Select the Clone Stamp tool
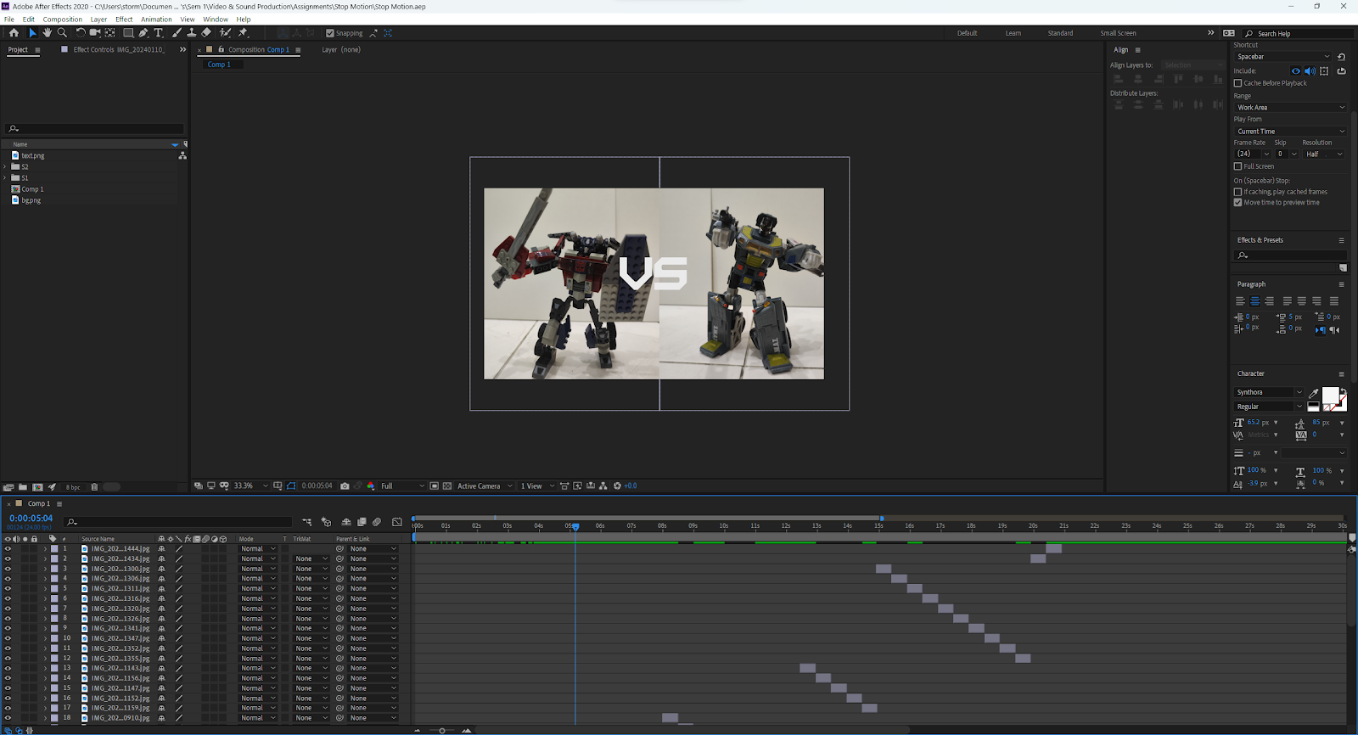1358x735 pixels. pos(192,33)
